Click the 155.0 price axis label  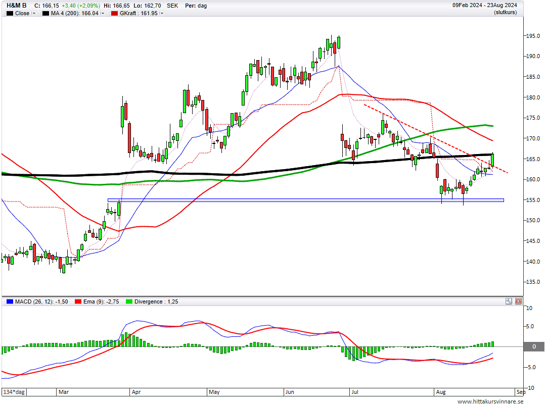click(x=533, y=200)
